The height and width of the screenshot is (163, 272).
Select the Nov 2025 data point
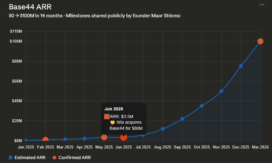pyautogui.click(x=221, y=91)
